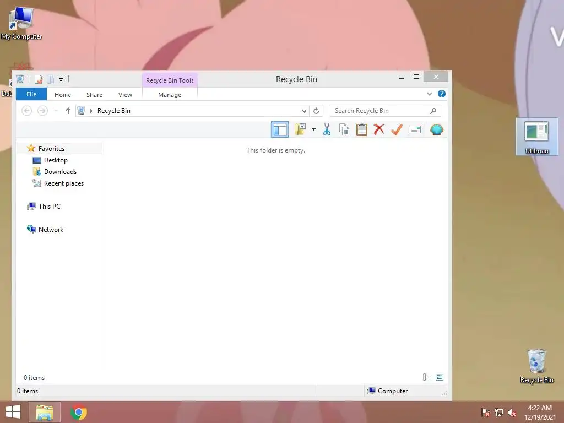Select the Utilman desktop icon
This screenshot has height=423, width=564.
click(x=536, y=137)
